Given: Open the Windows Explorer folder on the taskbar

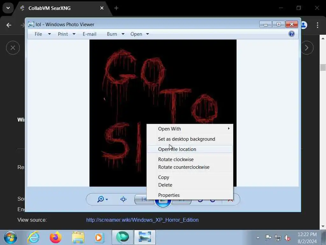Looking at the screenshot, I should point(78,237).
